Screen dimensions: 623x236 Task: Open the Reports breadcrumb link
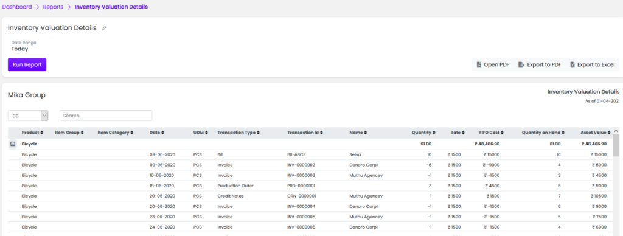coord(54,7)
